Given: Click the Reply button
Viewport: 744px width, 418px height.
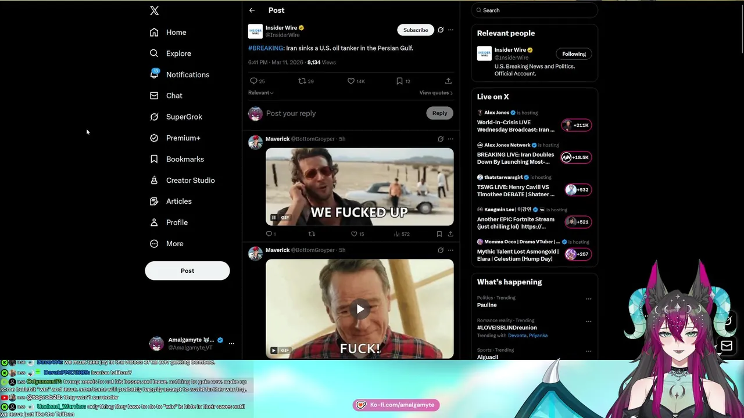Looking at the screenshot, I should pos(439,113).
